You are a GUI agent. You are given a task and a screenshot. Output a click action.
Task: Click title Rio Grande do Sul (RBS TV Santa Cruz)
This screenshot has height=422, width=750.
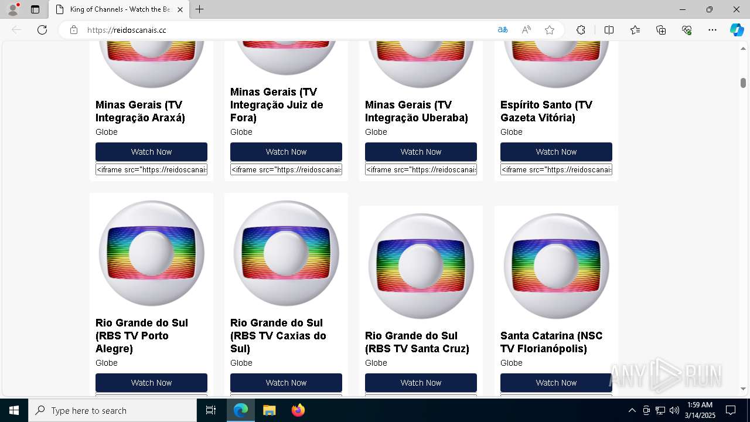[417, 342]
